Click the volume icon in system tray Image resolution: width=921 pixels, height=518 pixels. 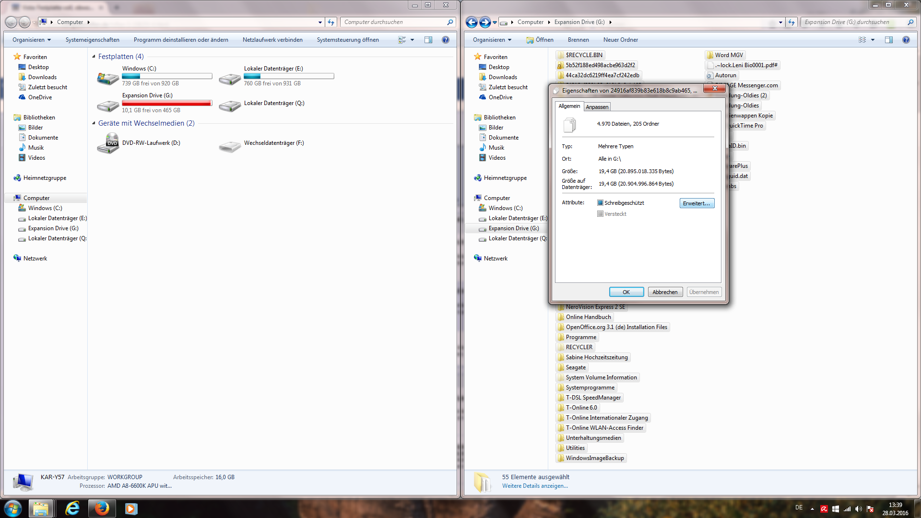[858, 509]
